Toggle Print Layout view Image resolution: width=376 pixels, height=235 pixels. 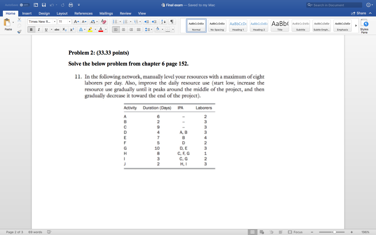point(252,232)
